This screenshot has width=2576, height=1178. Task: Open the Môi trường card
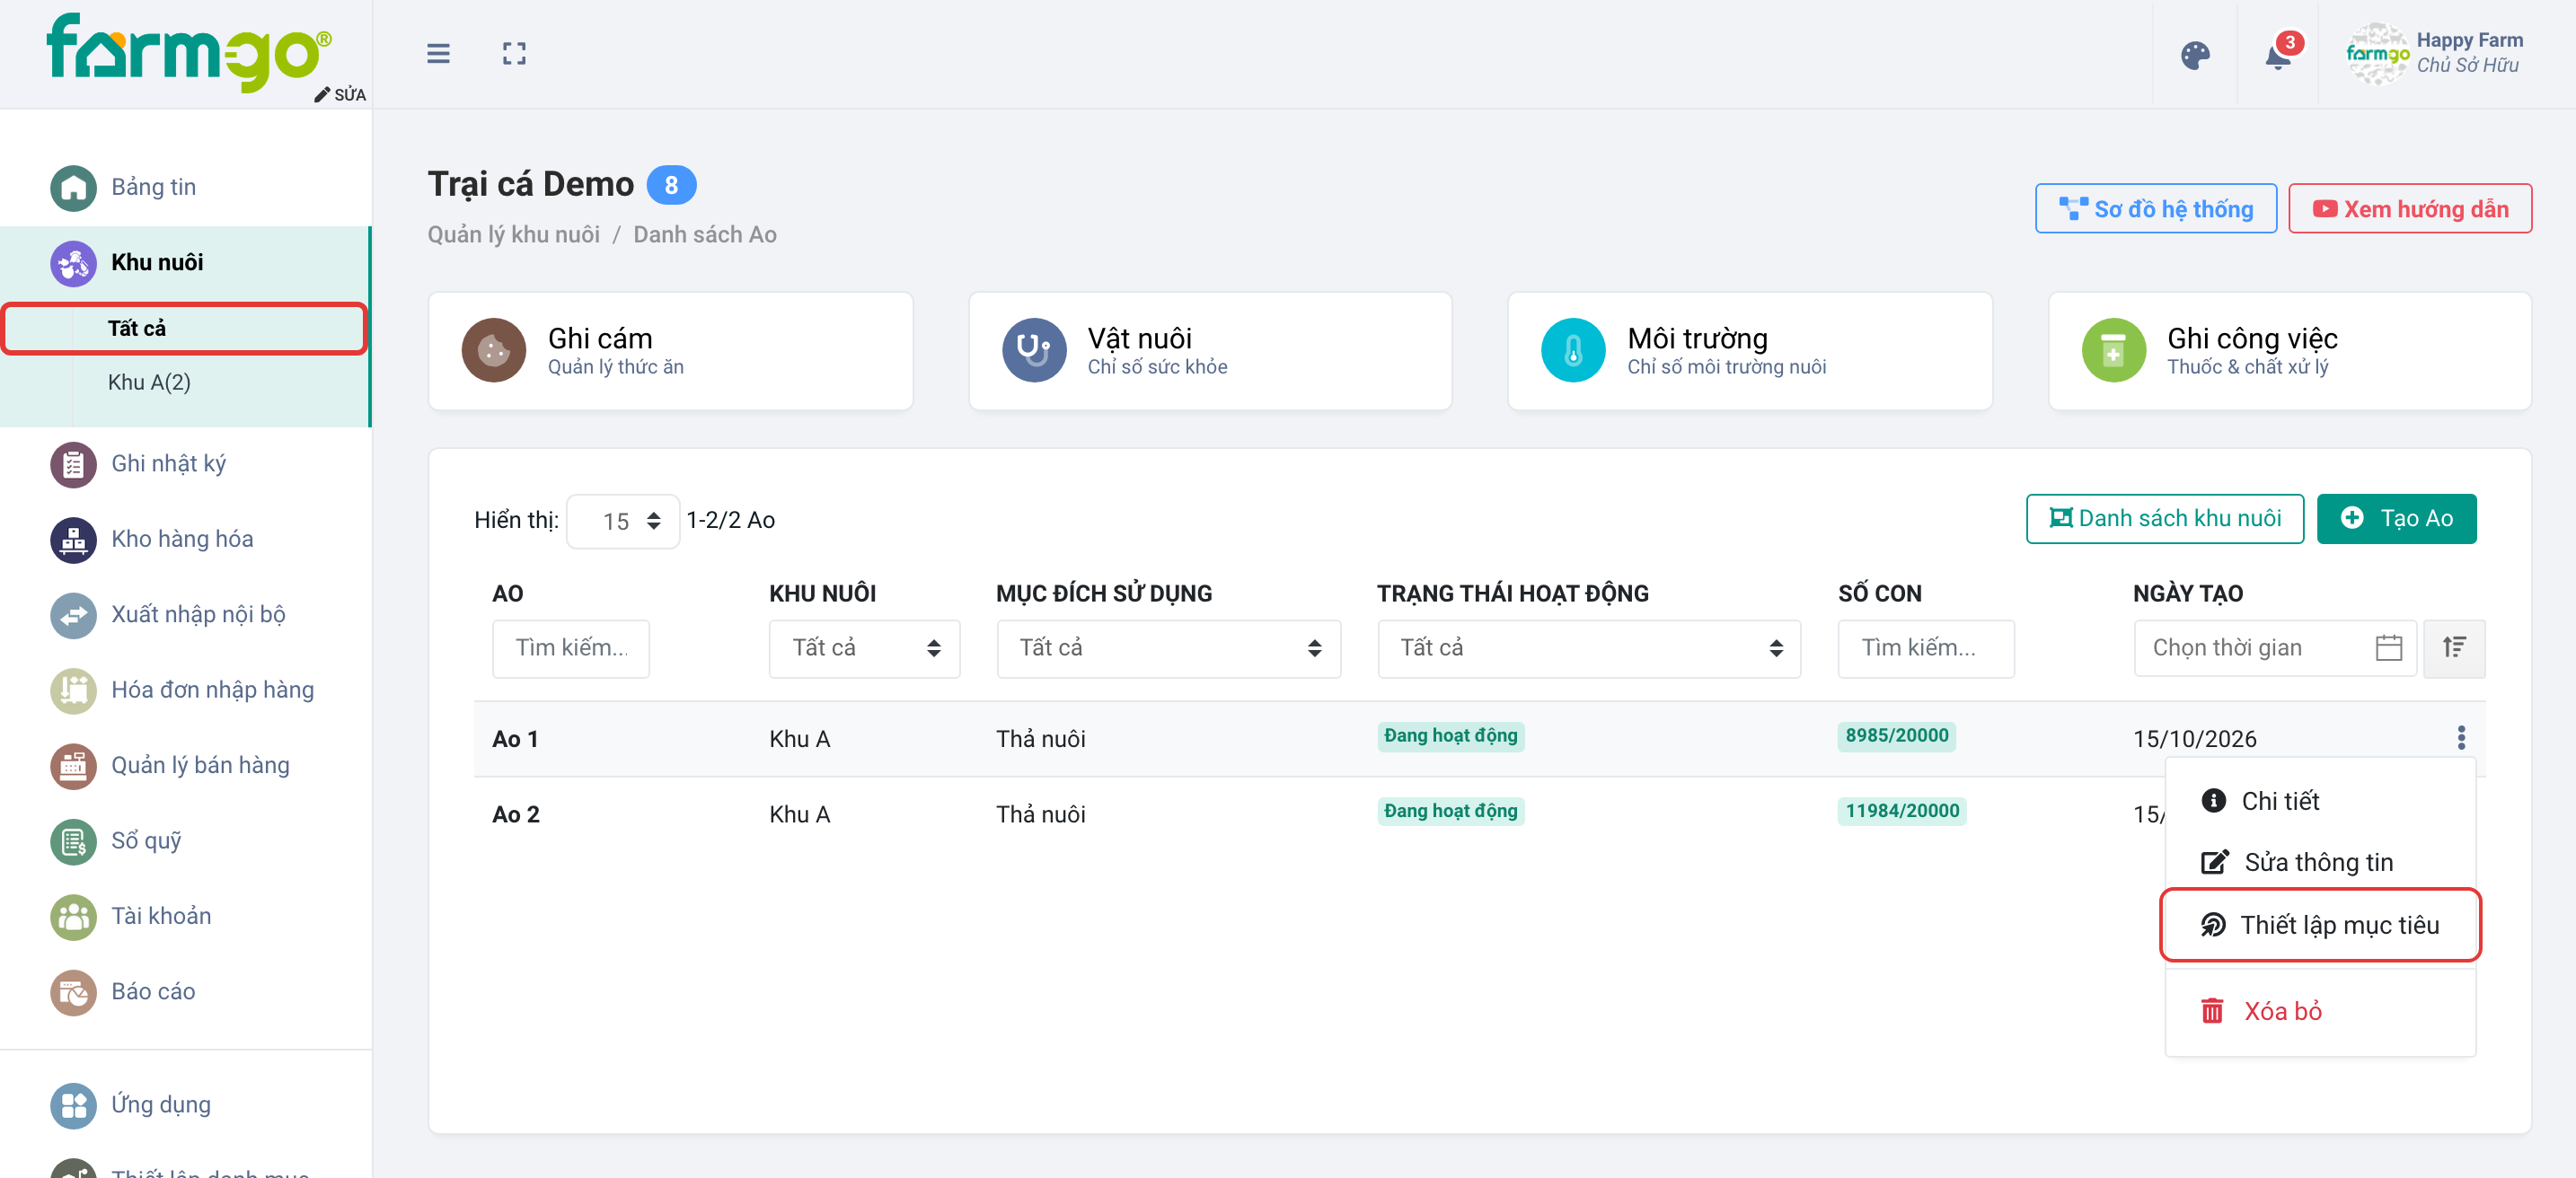[x=1749, y=351]
